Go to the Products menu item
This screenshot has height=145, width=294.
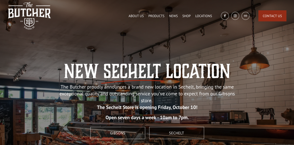(156, 16)
